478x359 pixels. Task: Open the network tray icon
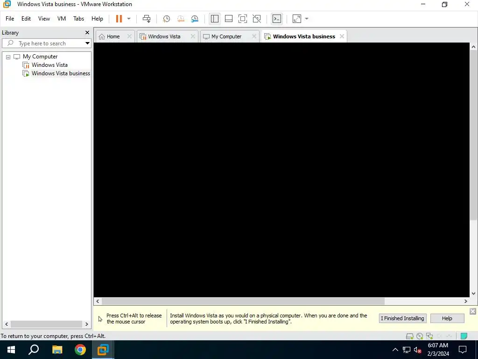pos(407,350)
